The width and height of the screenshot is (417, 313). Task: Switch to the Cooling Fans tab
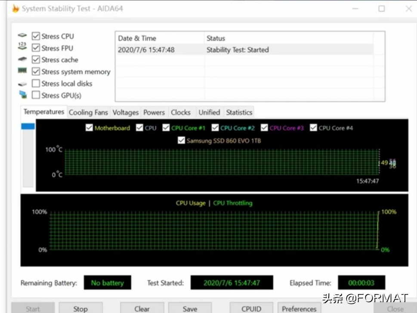click(88, 112)
